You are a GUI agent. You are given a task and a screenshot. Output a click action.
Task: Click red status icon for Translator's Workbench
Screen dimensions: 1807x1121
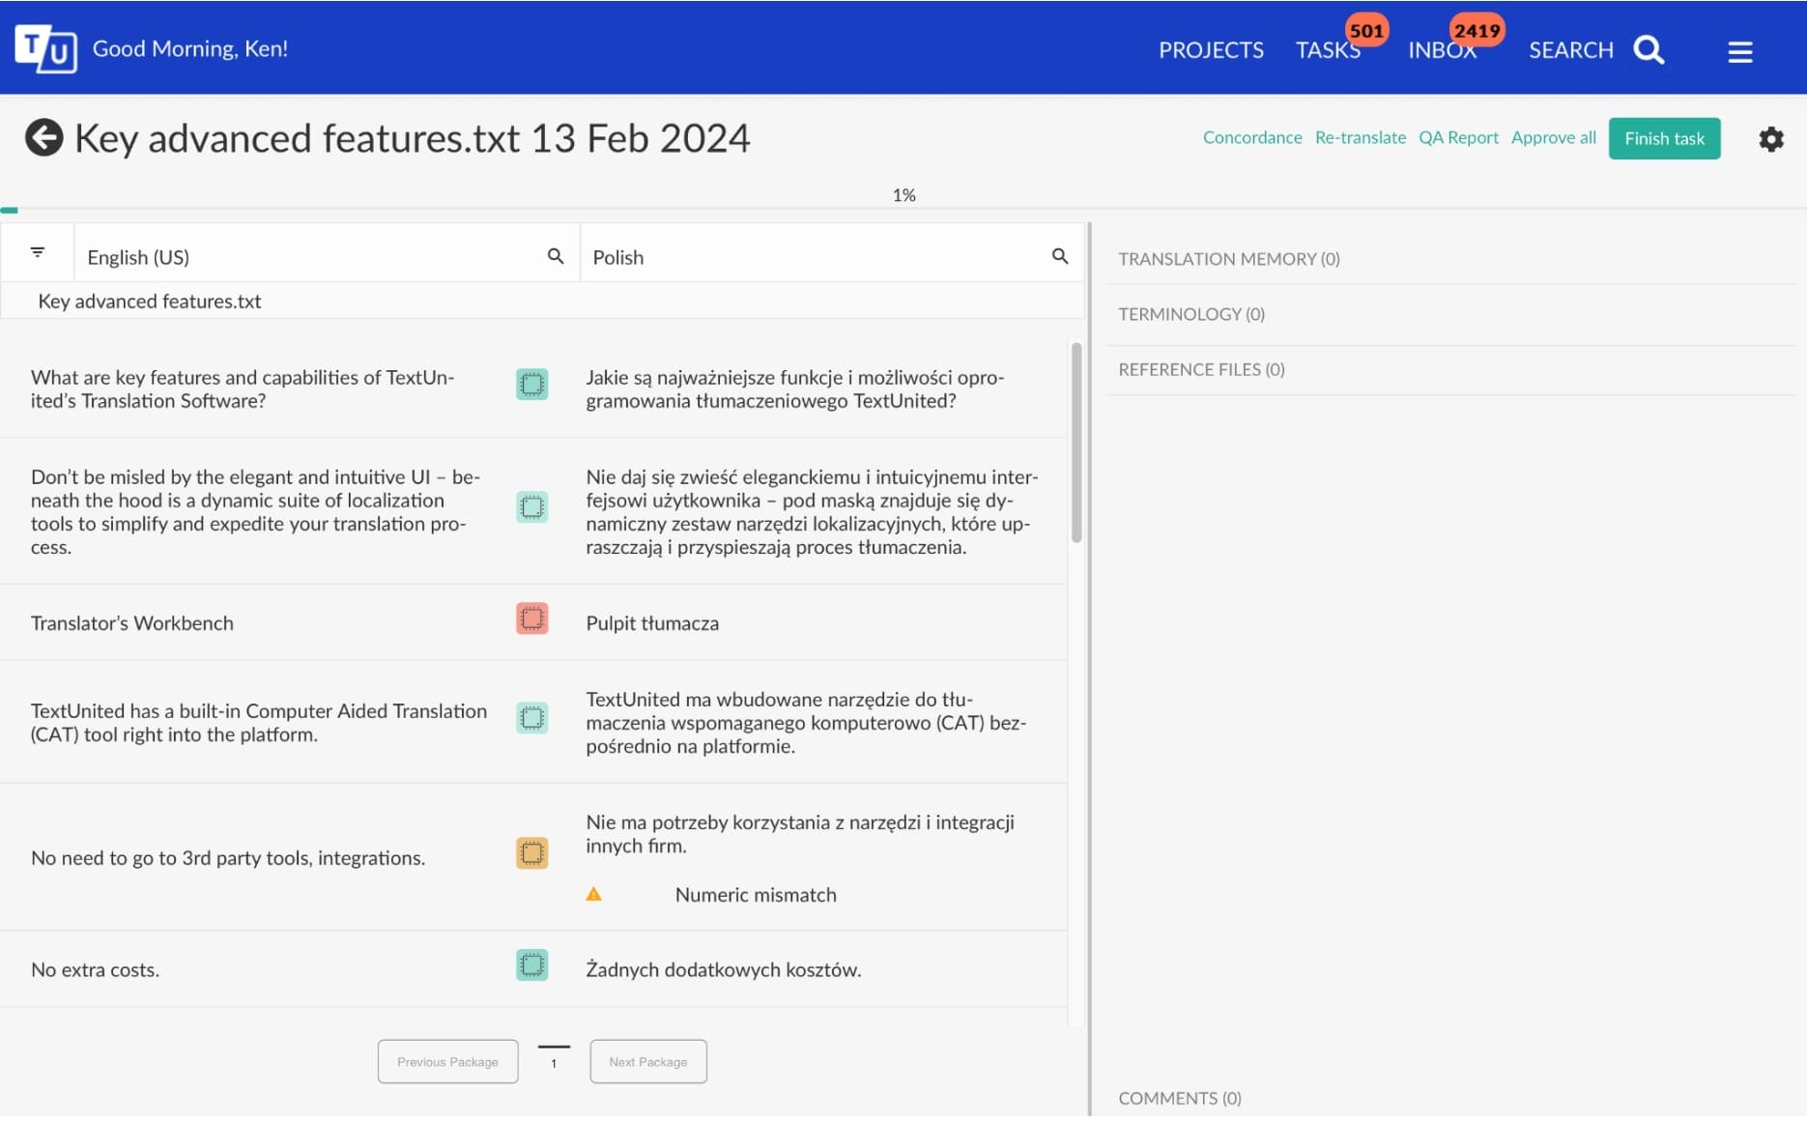(x=532, y=618)
